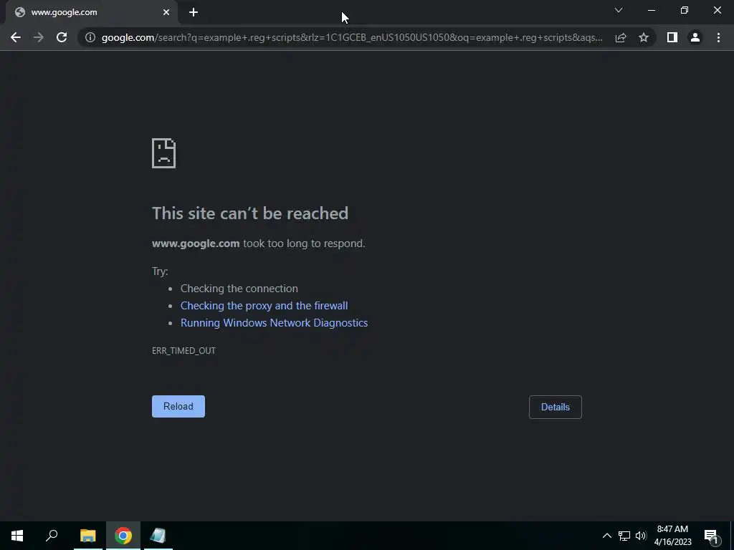Screen dimensions: 734x550
Task: Minimize the Chrome window
Action: click(x=651, y=10)
